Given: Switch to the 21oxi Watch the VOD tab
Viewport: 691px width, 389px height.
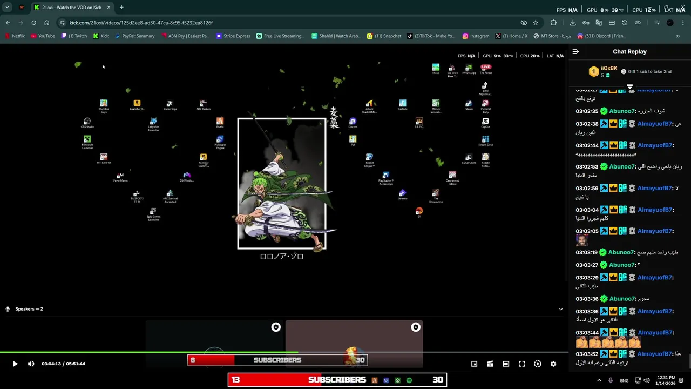Looking at the screenshot, I should coord(71,8).
